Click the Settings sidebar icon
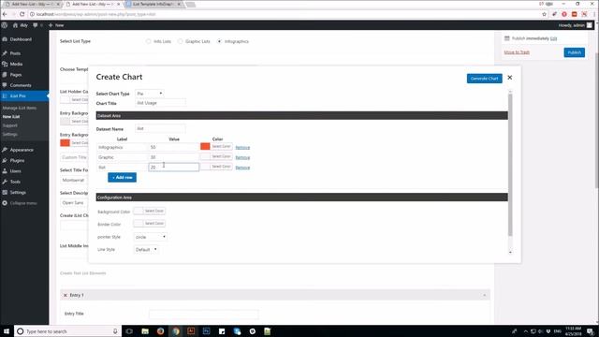Screen dimensions: 599x337 [5, 193]
